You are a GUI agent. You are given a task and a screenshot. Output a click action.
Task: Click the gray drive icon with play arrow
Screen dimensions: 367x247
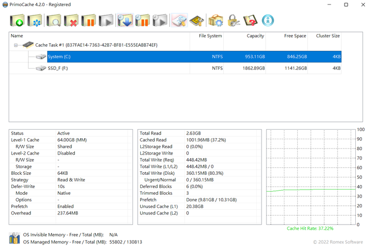[x=106, y=20]
